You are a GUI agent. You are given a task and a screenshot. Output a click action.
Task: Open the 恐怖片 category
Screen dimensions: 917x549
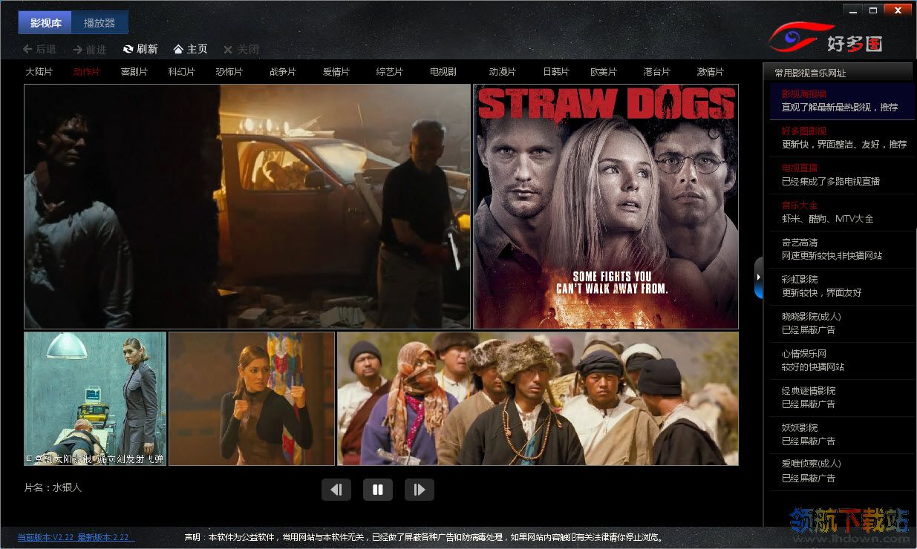[x=229, y=72]
